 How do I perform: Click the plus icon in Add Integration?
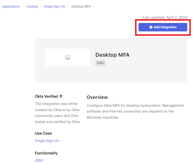[151, 27]
